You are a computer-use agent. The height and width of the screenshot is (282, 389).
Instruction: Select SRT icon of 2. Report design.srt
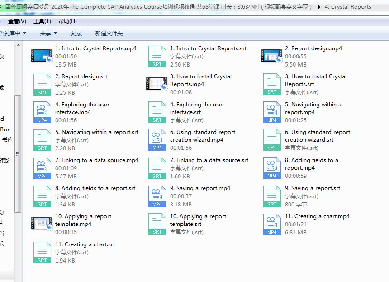pyautogui.click(x=42, y=84)
